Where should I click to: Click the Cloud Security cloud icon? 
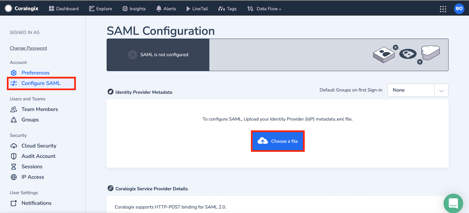14,146
